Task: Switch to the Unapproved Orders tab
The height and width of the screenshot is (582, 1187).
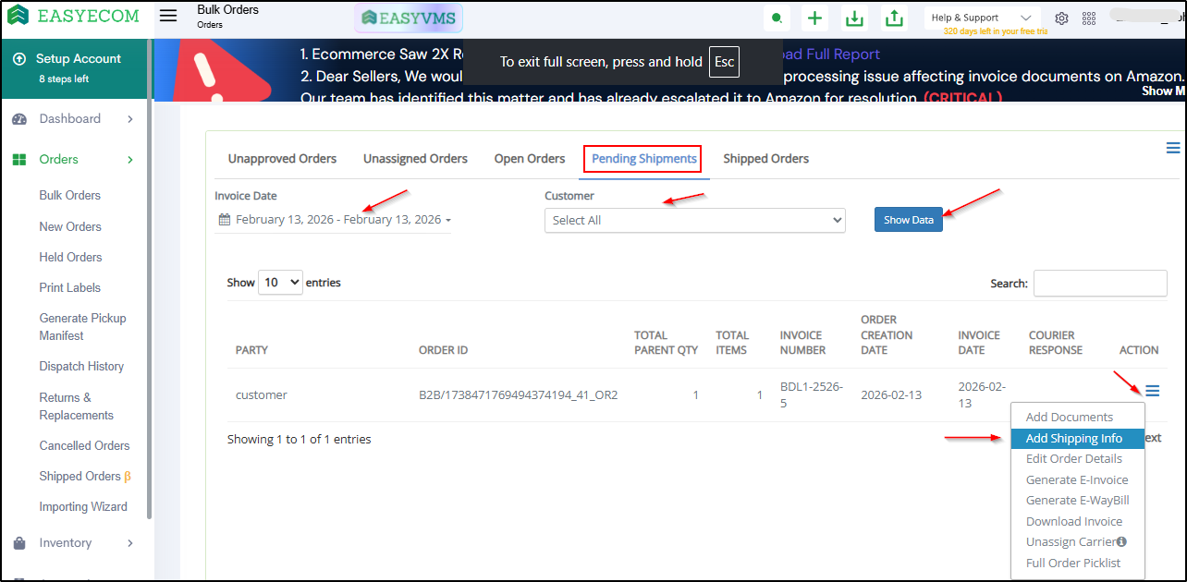Action: [282, 159]
